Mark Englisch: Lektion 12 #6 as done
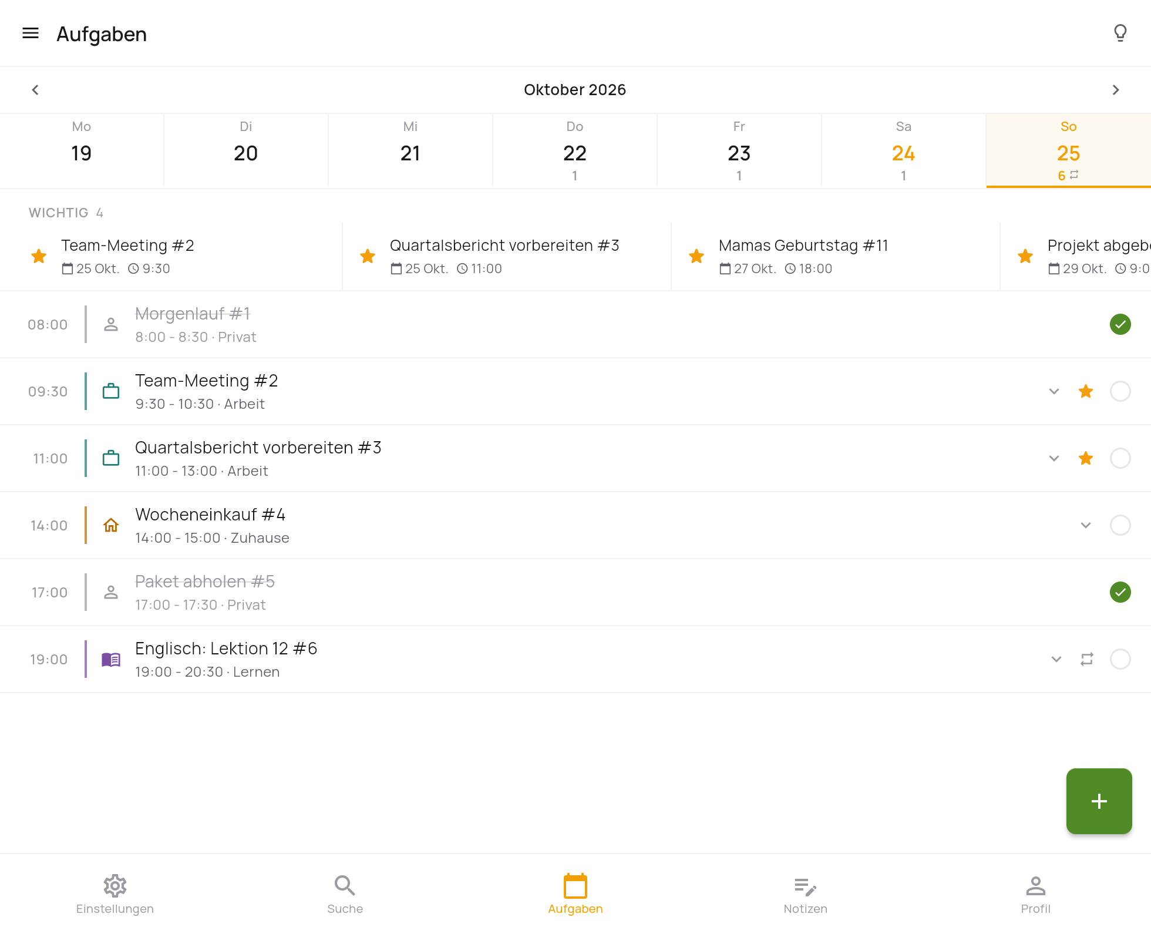This screenshot has height=934, width=1151. 1120,659
